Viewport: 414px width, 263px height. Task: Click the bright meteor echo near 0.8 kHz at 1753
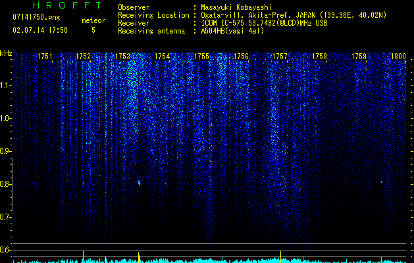pos(139,183)
